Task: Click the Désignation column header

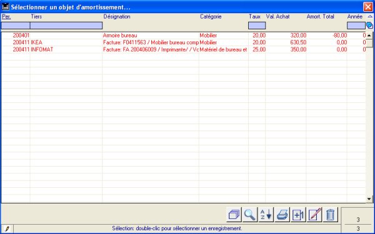Action: click(117, 17)
